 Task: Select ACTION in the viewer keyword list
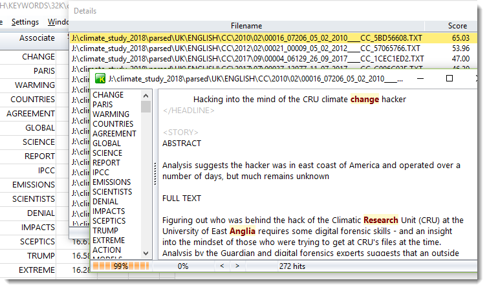[x=107, y=250]
